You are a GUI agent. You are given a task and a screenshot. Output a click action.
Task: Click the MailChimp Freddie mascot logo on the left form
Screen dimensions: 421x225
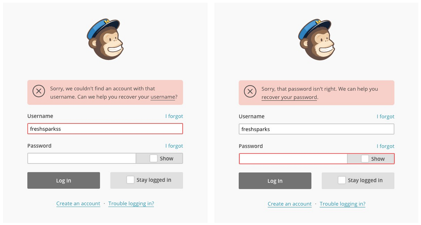click(105, 39)
